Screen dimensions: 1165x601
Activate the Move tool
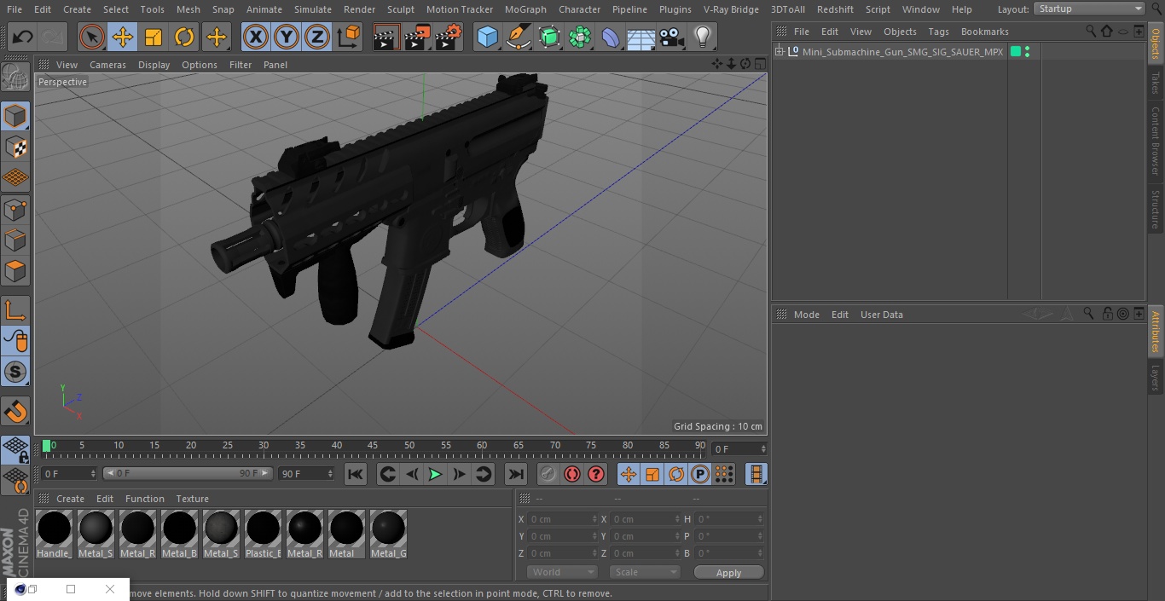(123, 37)
